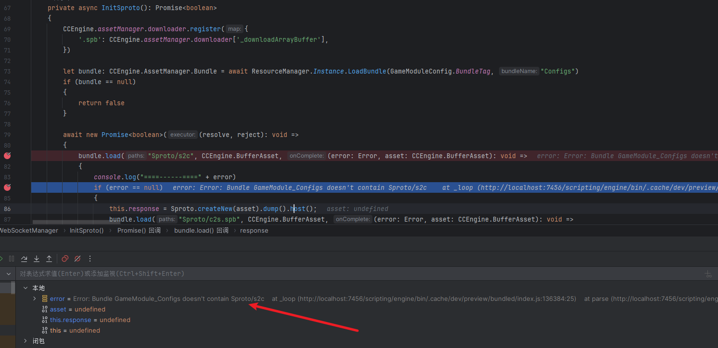Screen dimensions: 718x348
Task: Select the error variable row in 本地
Action: [367, 299]
